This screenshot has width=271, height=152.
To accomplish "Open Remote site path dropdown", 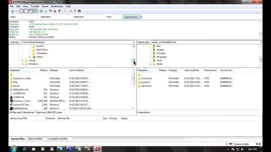I will click(x=261, y=42).
